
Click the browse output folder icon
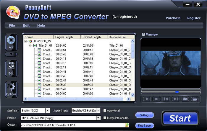tap(127, 125)
